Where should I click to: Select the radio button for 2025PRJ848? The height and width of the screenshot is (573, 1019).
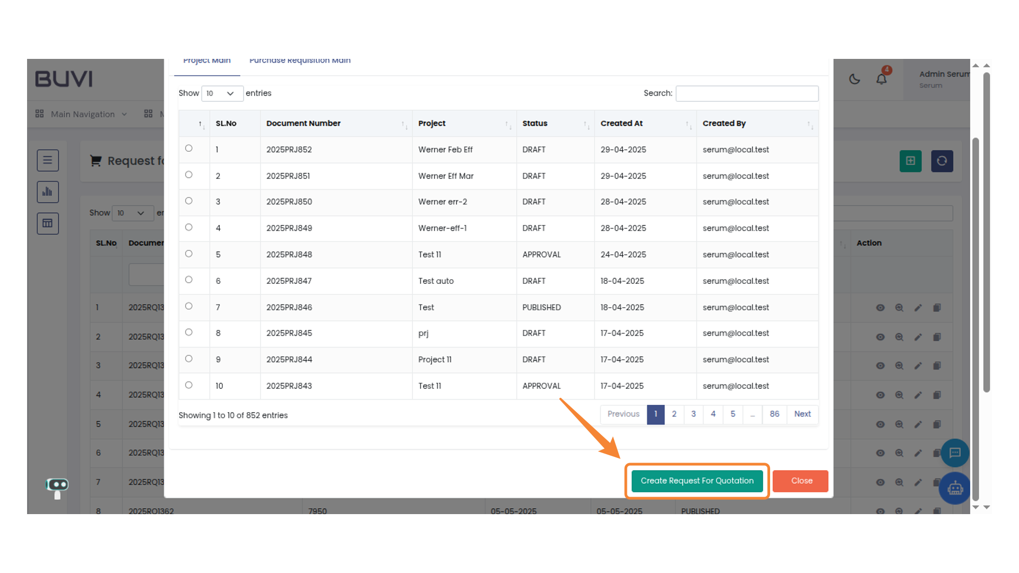[188, 253]
